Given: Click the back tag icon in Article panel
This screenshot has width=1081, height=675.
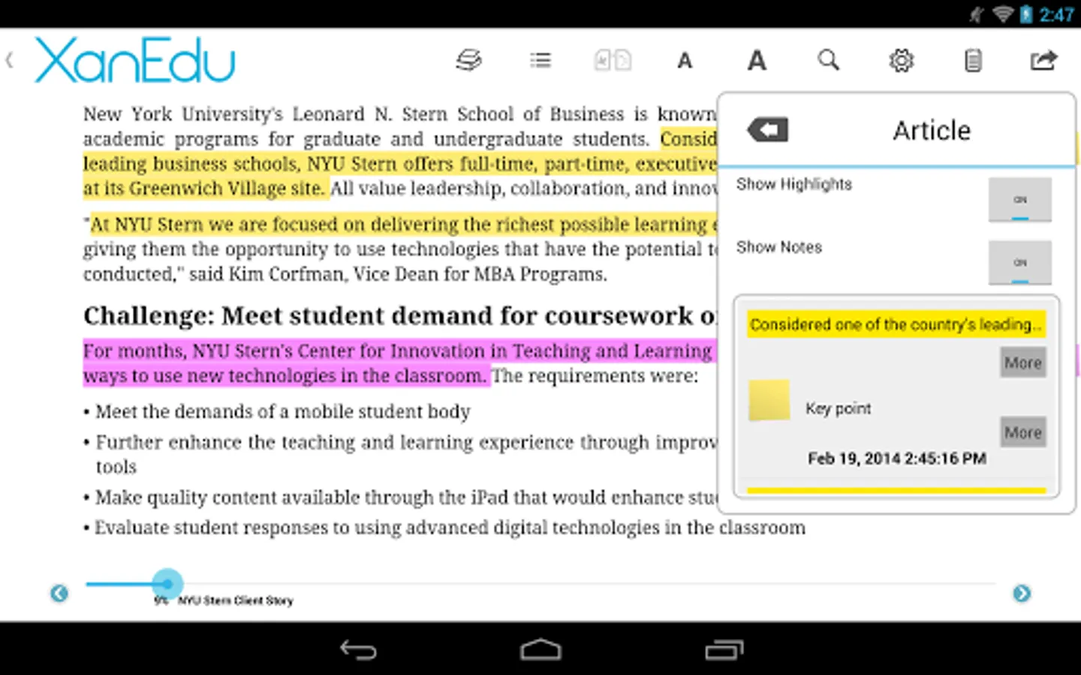Looking at the screenshot, I should [x=767, y=130].
